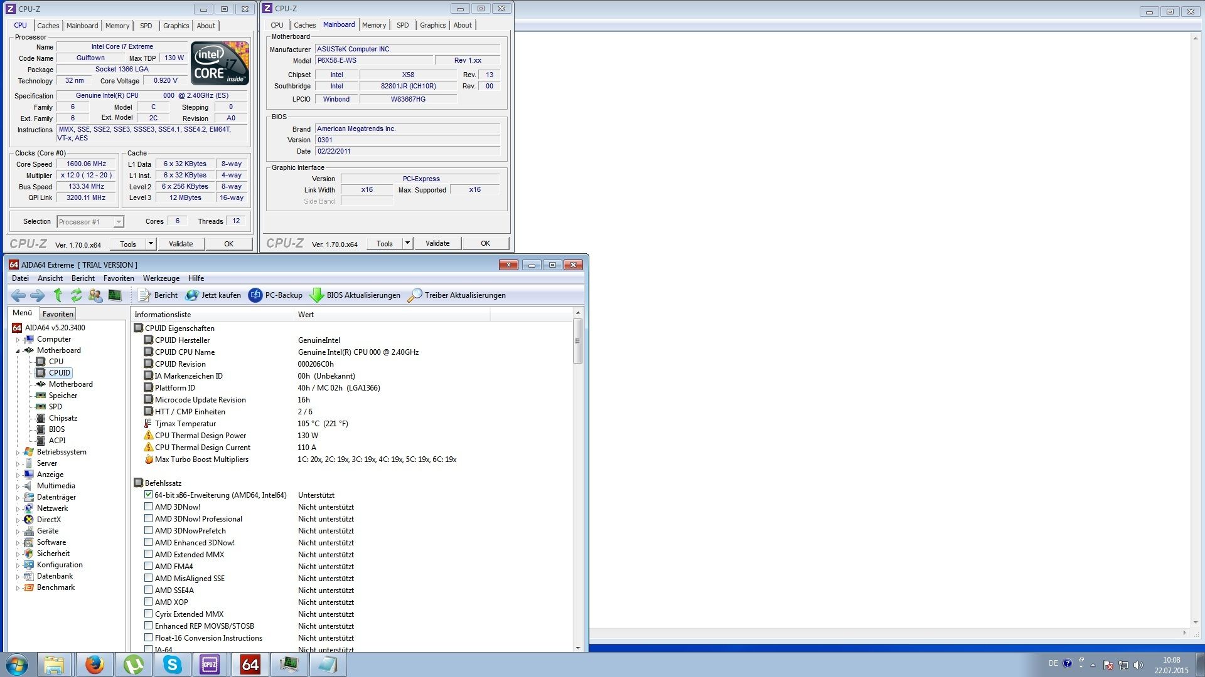Click the volume speaker tray icon

pyautogui.click(x=1138, y=665)
